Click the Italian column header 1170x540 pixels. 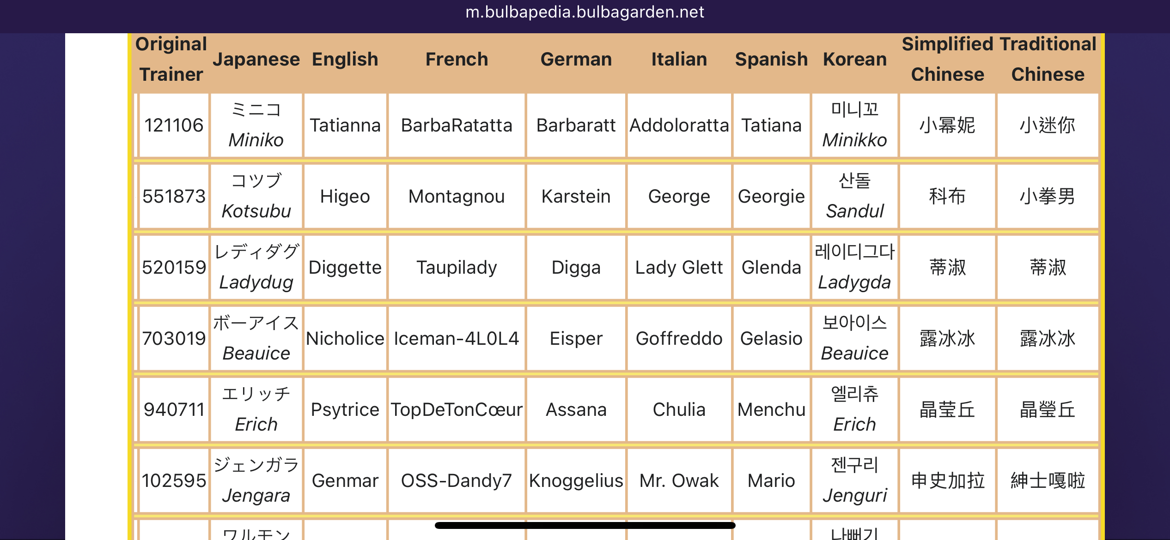point(679,59)
